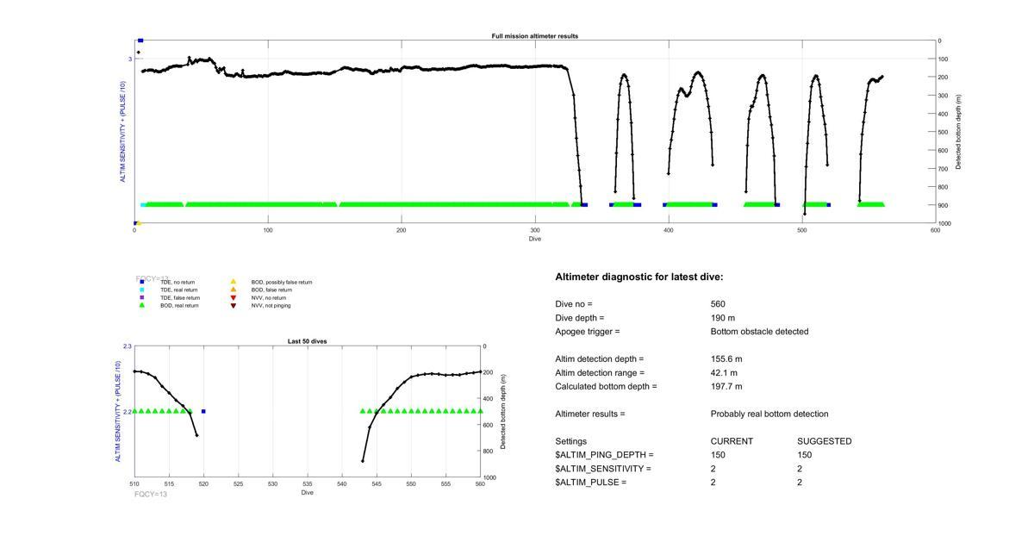Select the legend label 'NVV, not pinging'
The image size is (1034, 536).
(x=271, y=305)
